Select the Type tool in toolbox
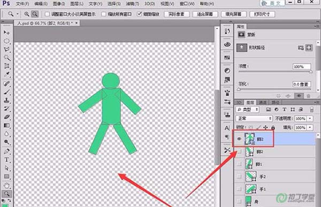Screen dimensions: 321x207 6,160
